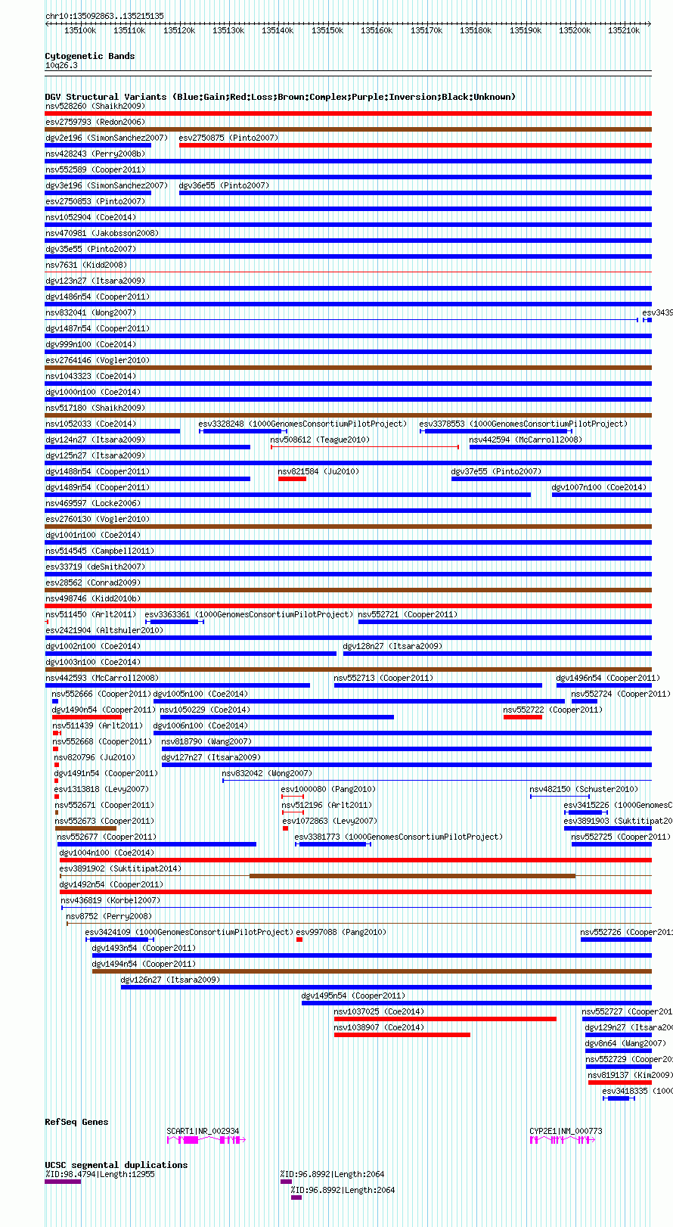Screen dimensions: 673x1227
Task: Click the UCSC segmental duplications track title
Action: (116, 1165)
